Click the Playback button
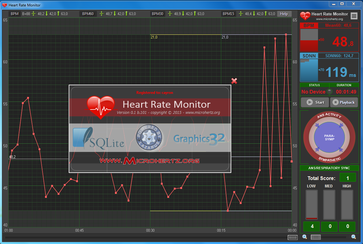This screenshot has height=244, width=363. (x=344, y=102)
